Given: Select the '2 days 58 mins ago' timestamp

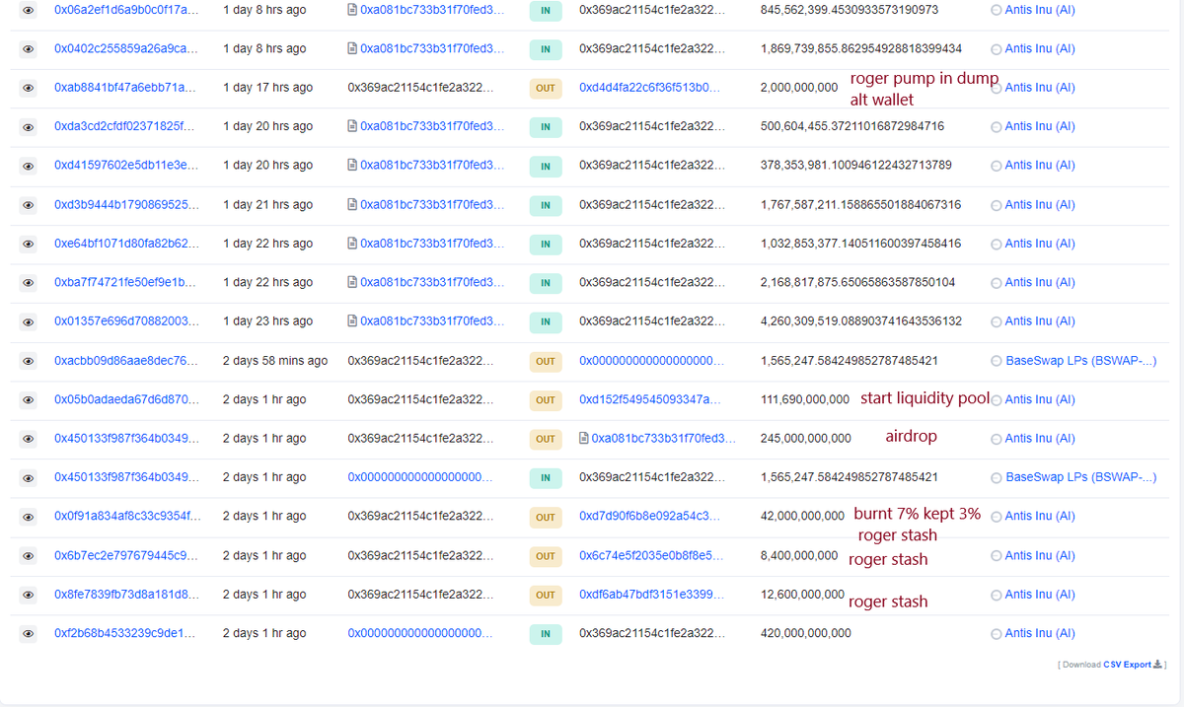Looking at the screenshot, I should tap(275, 361).
